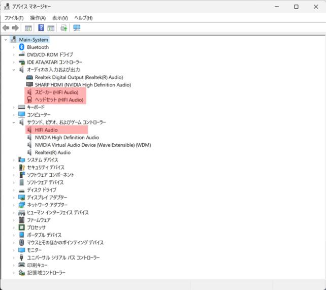Screen dimensions: 326x290
Task: Click the プロセッサ chip icon
Action: [x=22, y=228]
